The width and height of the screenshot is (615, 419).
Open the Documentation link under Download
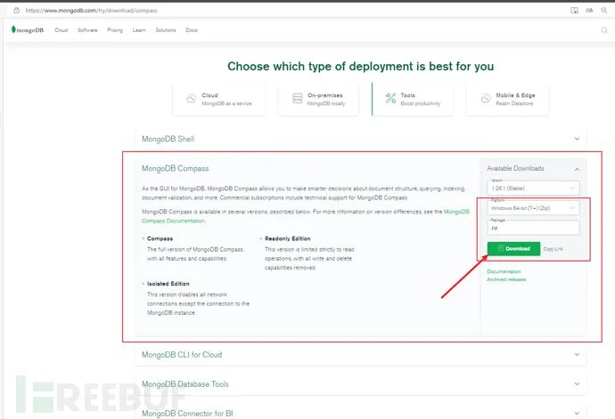[x=504, y=271]
